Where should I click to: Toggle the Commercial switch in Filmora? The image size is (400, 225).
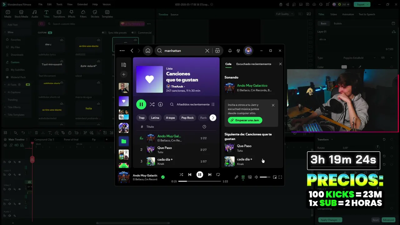point(134,32)
